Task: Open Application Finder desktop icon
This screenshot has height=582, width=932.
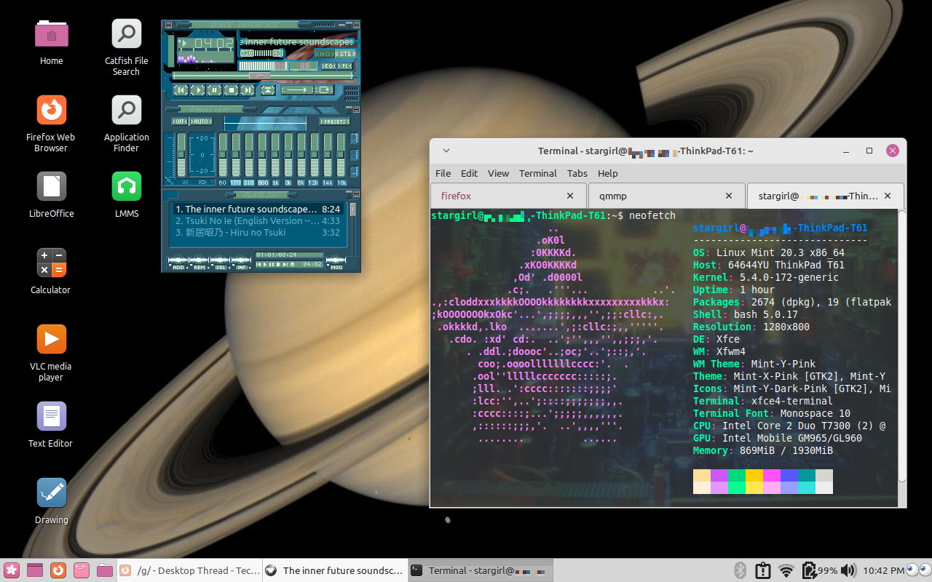Action: 126,124
